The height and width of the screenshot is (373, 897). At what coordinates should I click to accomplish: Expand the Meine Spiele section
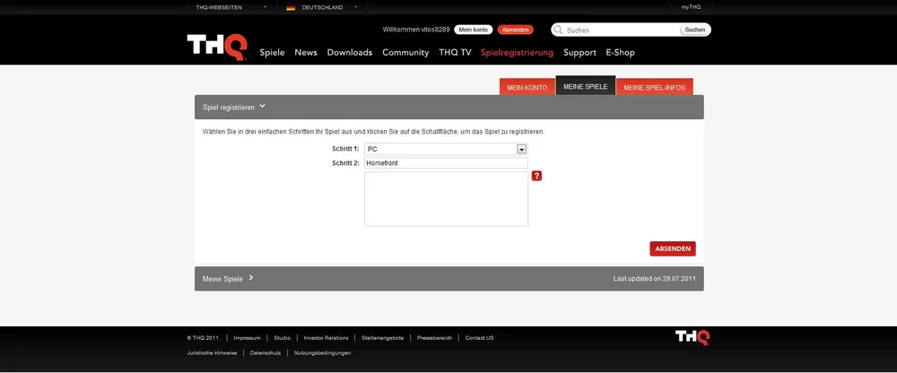pyautogui.click(x=228, y=278)
